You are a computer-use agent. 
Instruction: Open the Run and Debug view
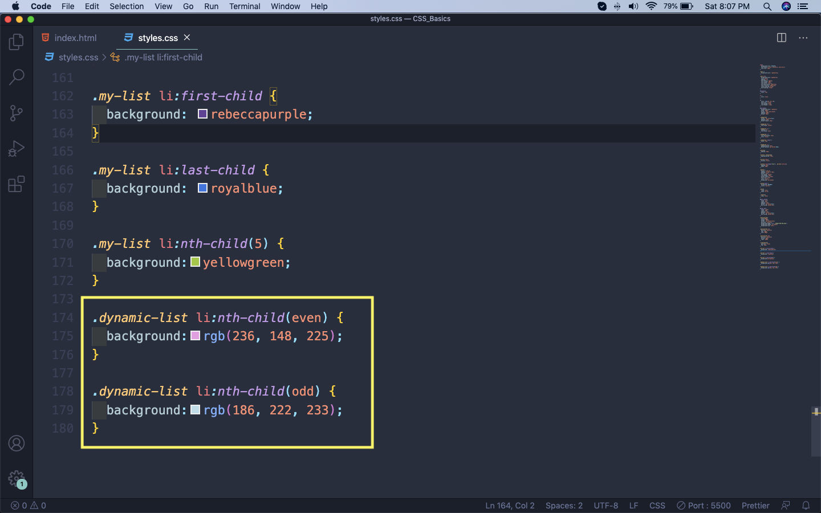click(17, 149)
